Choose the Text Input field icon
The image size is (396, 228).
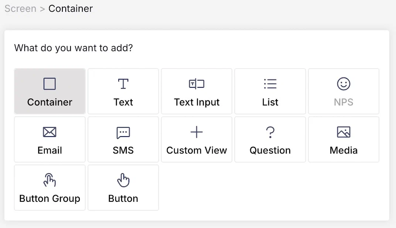pos(197,84)
